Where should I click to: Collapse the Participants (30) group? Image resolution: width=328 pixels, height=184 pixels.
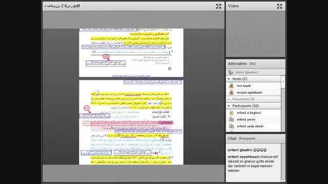[229, 106]
